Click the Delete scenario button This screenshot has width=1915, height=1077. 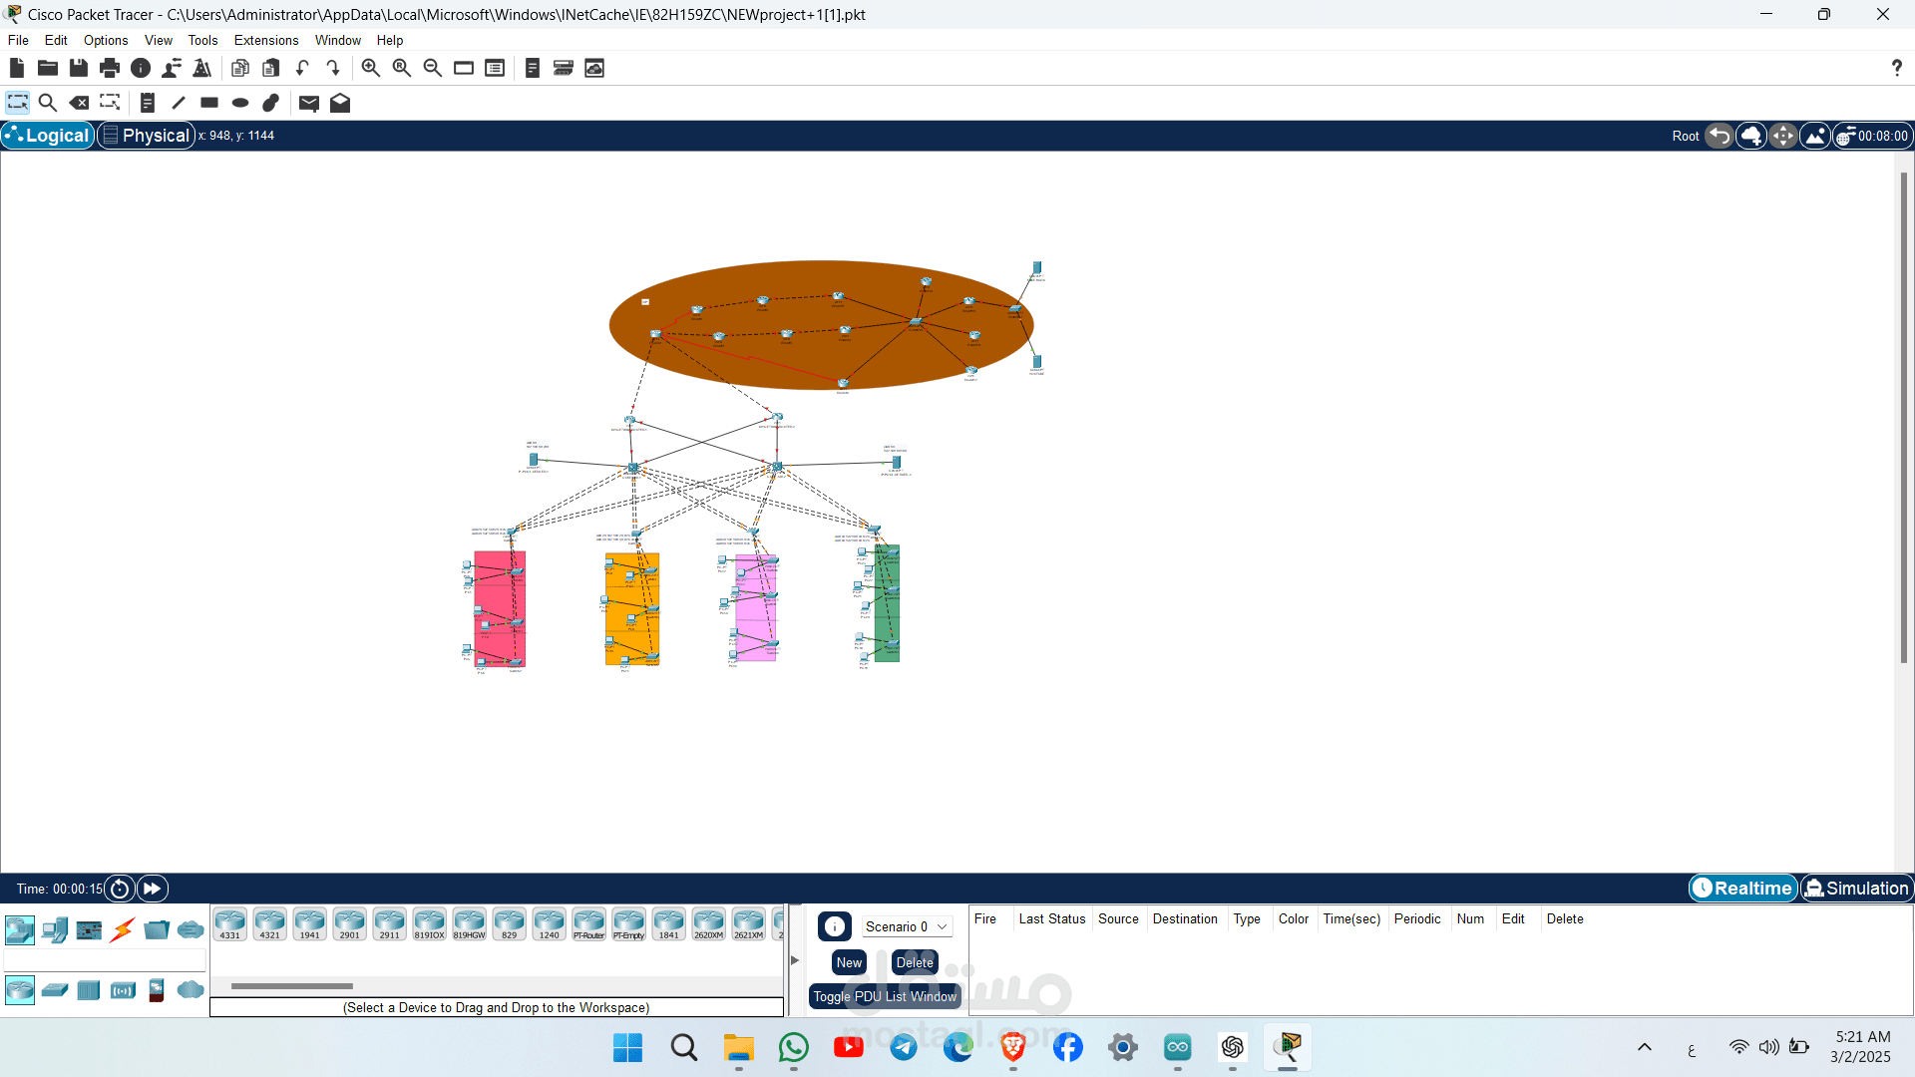click(x=915, y=962)
